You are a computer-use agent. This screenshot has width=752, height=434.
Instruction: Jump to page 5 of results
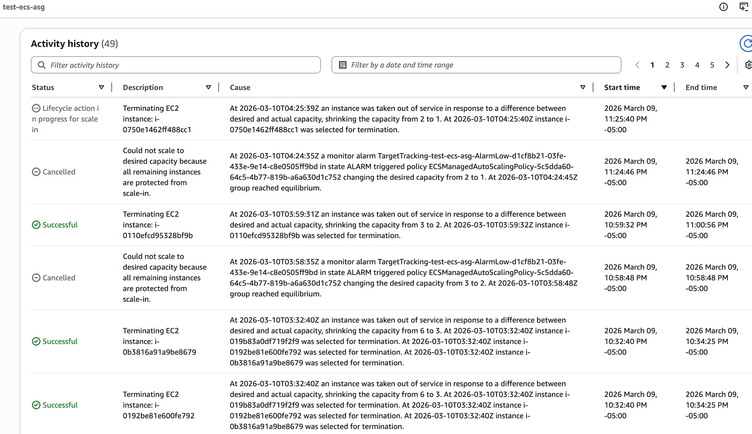(712, 65)
